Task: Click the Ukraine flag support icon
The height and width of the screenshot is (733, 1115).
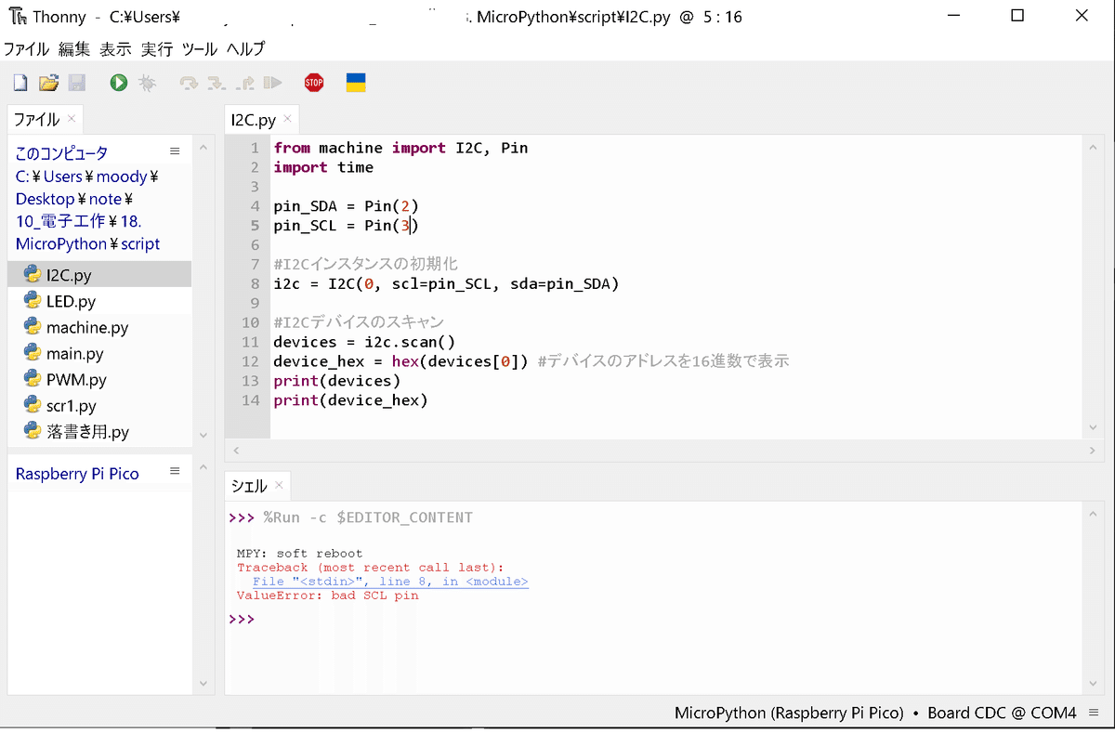Action: click(x=356, y=82)
